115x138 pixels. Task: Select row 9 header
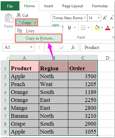[x=5, y=132]
